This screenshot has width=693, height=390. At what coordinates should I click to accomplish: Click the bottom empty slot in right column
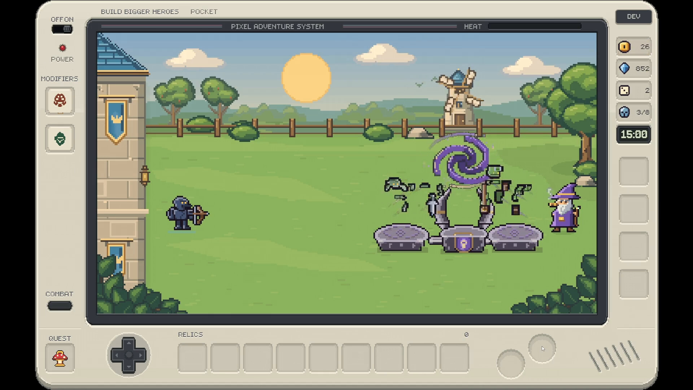click(x=634, y=284)
